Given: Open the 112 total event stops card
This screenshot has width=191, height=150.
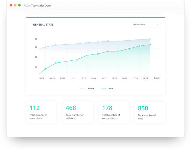Looking at the screenshot, I should point(41,112).
